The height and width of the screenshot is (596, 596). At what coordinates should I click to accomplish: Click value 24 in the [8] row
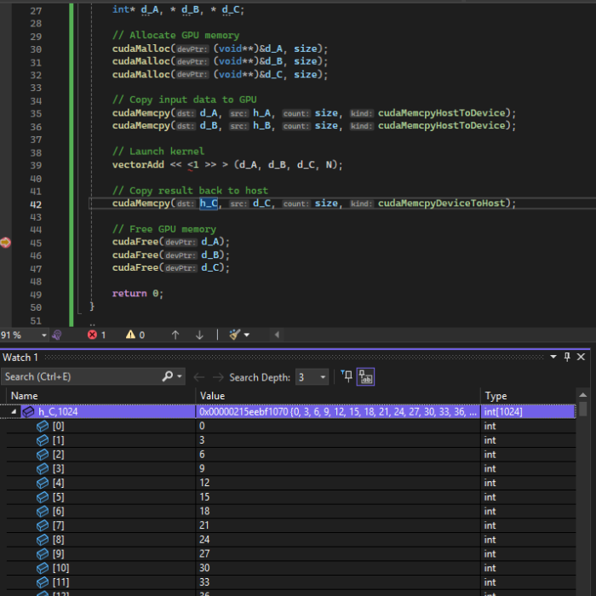[204, 539]
